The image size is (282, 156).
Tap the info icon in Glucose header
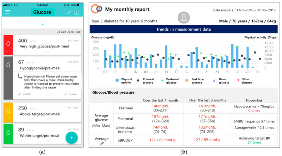tap(76, 12)
